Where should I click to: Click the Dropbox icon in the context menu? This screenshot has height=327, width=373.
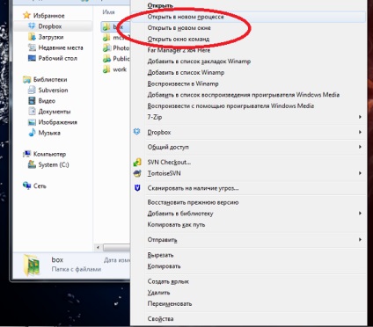tap(137, 132)
